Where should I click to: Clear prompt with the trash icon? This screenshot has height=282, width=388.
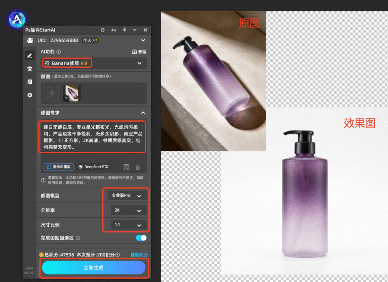coord(138,167)
